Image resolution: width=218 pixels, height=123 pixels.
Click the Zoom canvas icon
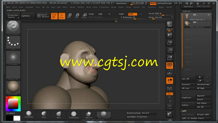click(x=169, y=43)
